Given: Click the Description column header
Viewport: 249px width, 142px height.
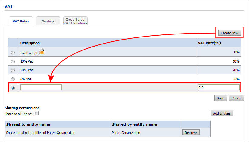Looking at the screenshot, I should pyautogui.click(x=30, y=43).
